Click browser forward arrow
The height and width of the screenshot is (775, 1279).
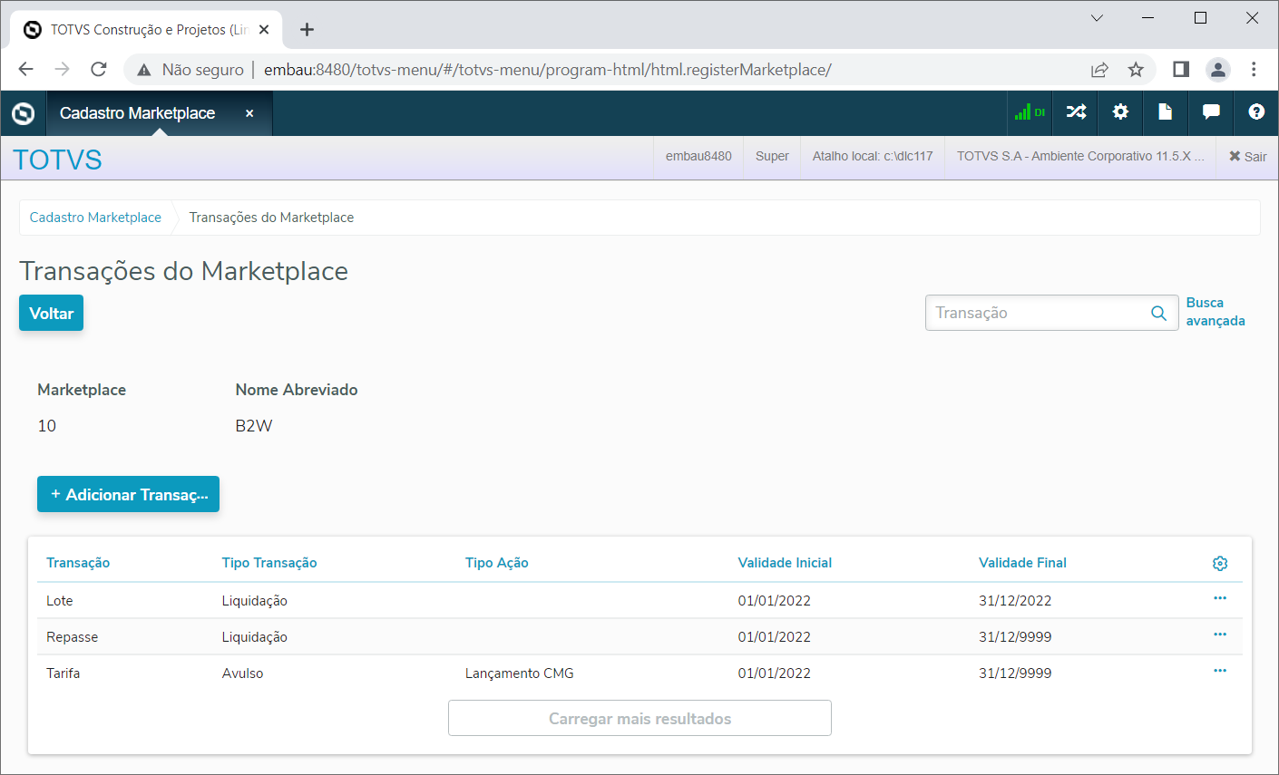coord(62,69)
